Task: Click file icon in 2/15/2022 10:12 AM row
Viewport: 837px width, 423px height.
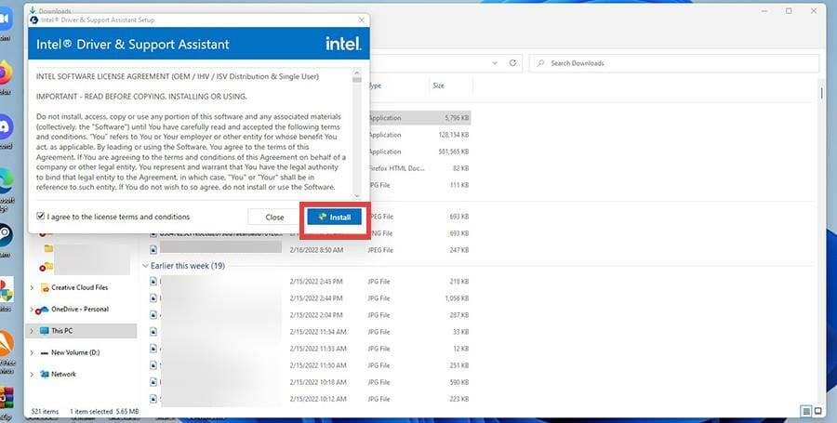Action: click(x=153, y=399)
